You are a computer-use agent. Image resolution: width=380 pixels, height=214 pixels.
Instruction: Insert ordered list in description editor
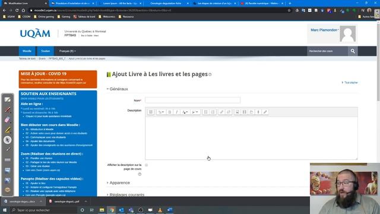pos(213,112)
